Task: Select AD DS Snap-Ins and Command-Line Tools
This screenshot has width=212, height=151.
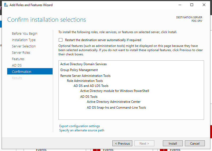Action: pos(116,108)
